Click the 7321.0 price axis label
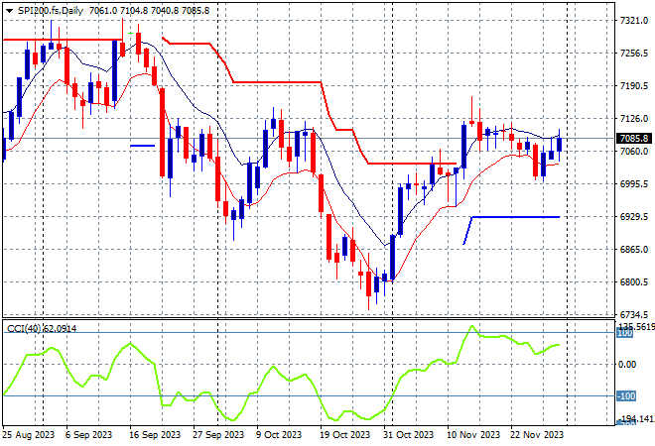 point(634,21)
